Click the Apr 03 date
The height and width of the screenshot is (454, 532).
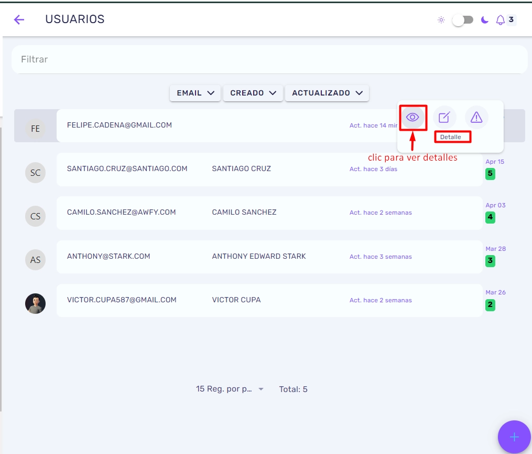pos(495,205)
